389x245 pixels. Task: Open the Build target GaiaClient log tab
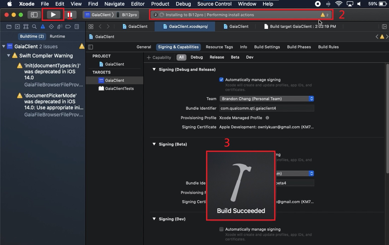point(300,26)
